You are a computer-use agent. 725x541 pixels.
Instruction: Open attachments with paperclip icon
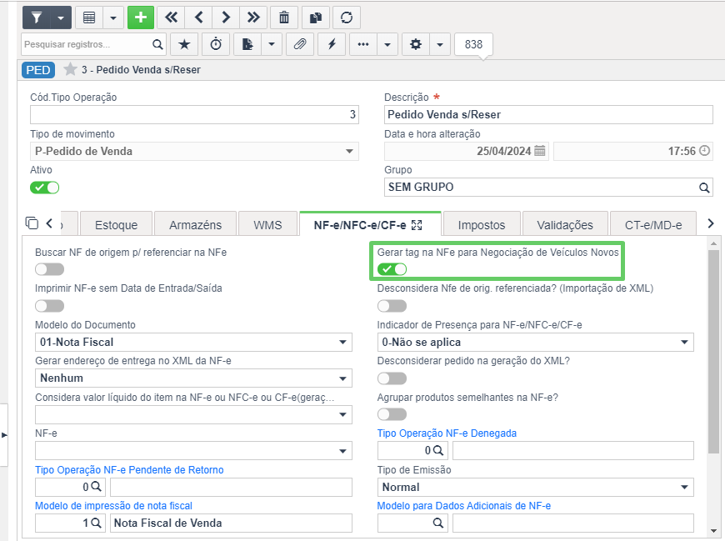coord(300,44)
